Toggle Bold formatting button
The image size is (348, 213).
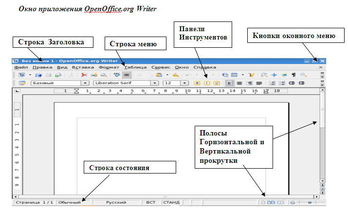[x=197, y=83]
